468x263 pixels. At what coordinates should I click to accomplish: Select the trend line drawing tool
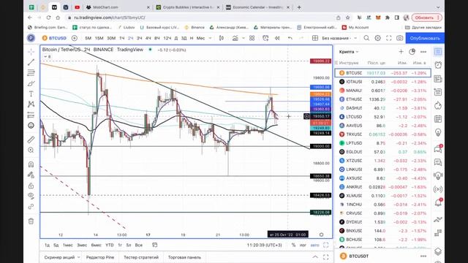tap(31, 62)
